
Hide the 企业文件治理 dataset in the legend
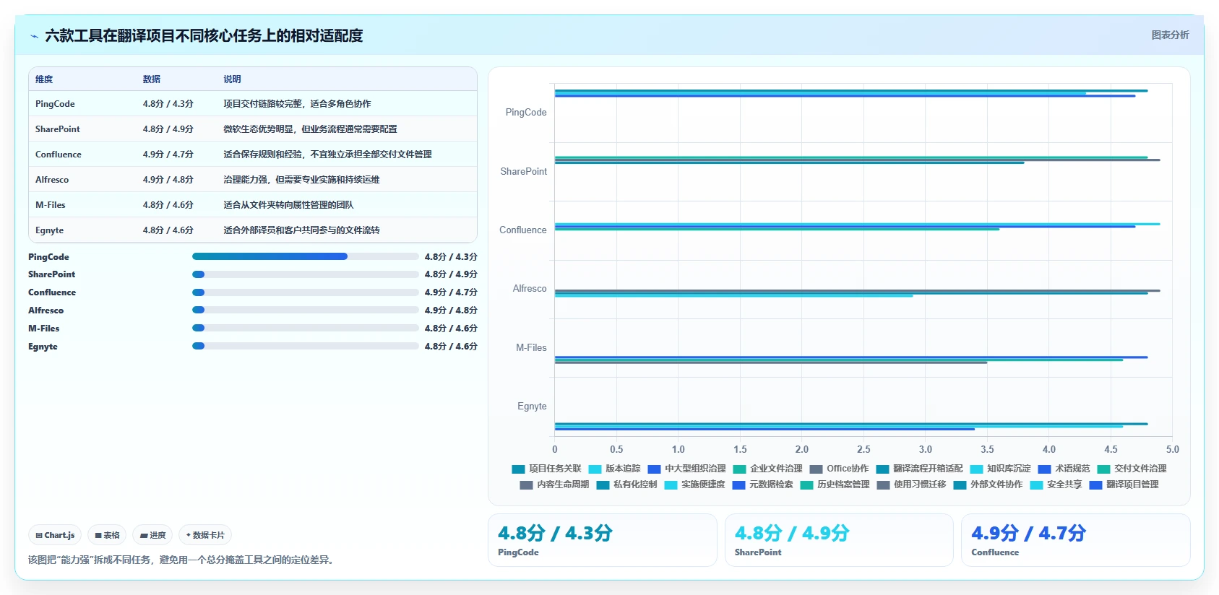(767, 469)
